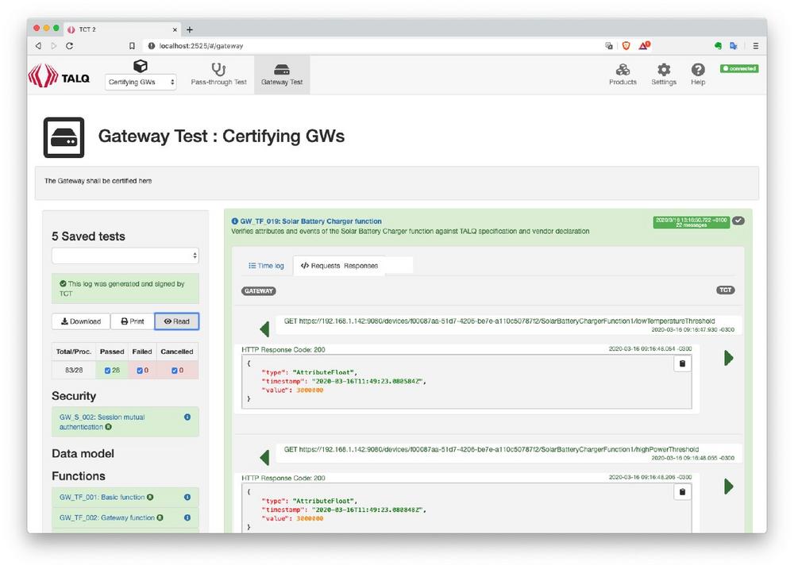This screenshot has width=794, height=569.
Task: Open the Gateway Test page
Action: [282, 75]
